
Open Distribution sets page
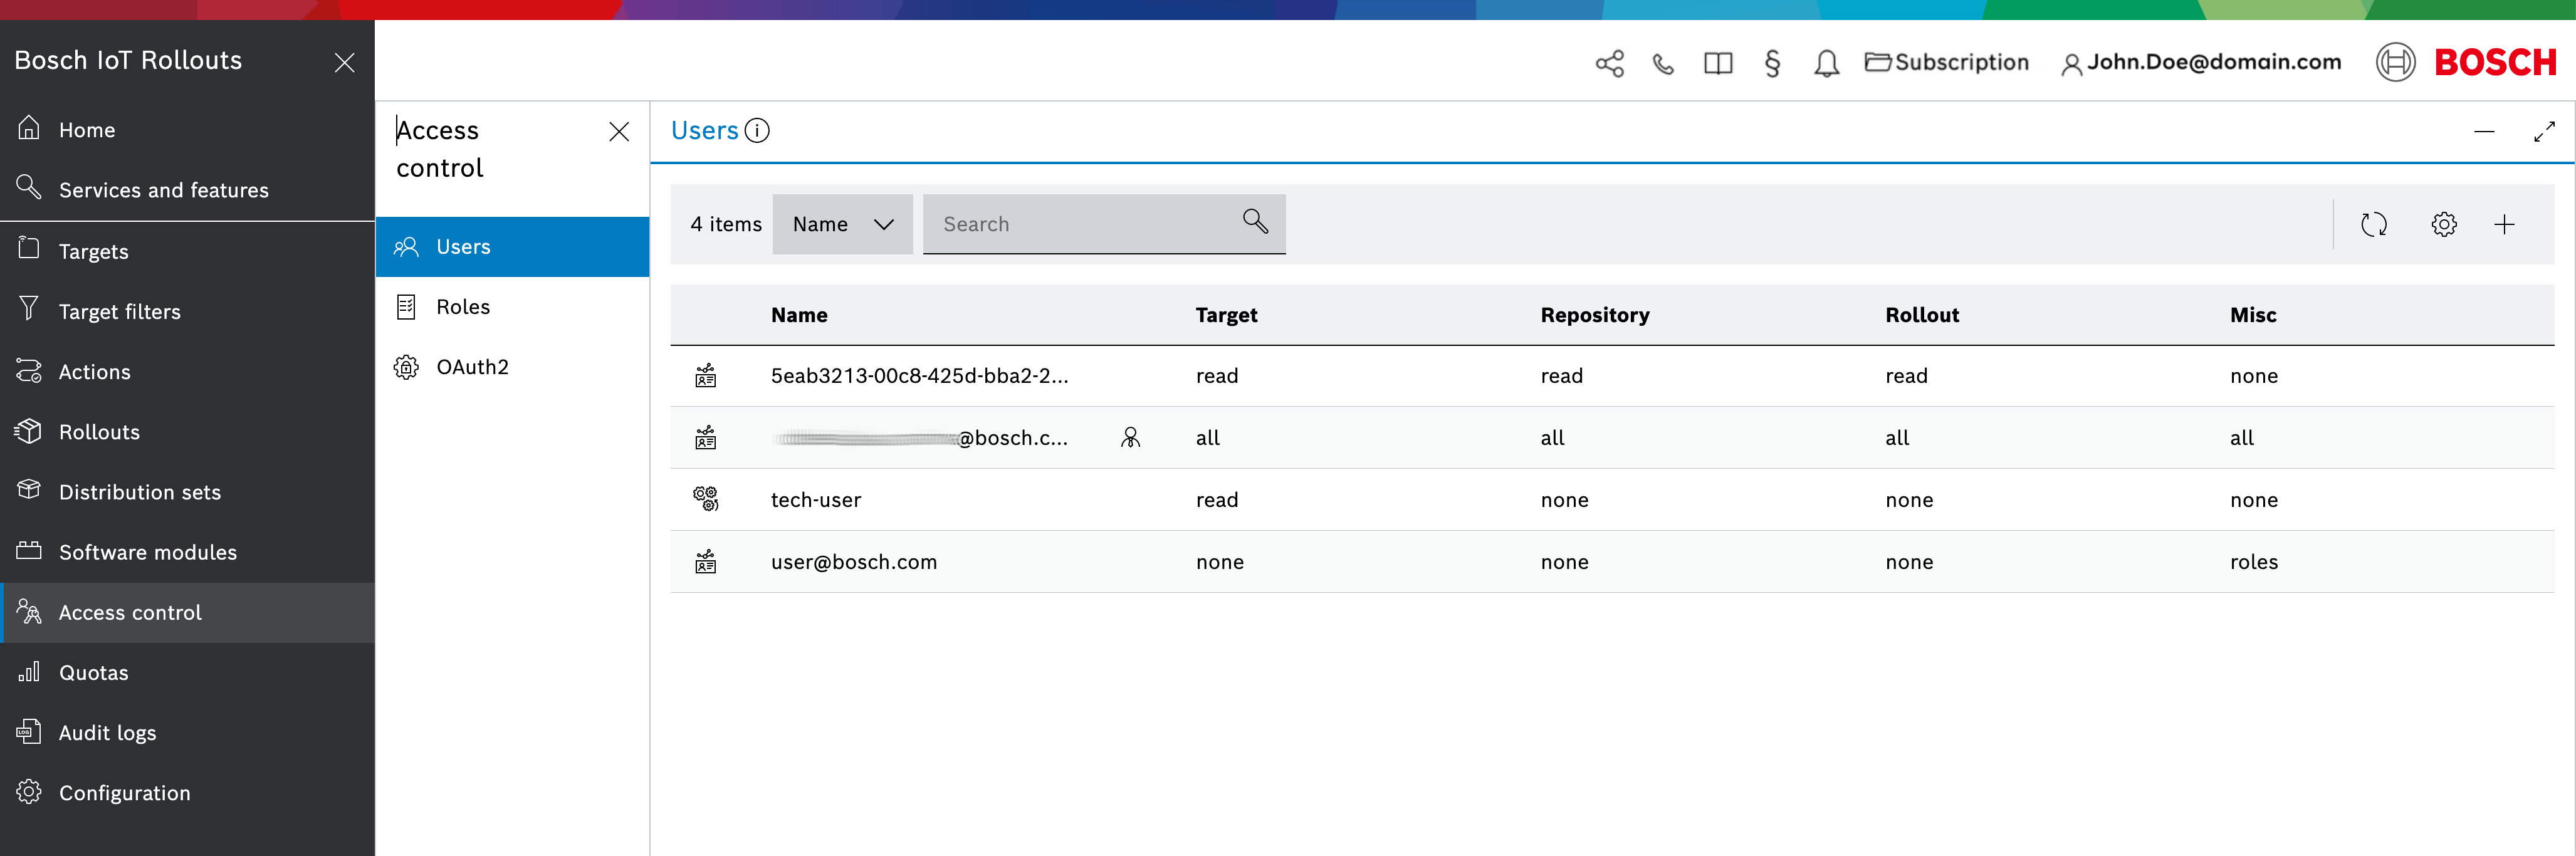pos(187,491)
